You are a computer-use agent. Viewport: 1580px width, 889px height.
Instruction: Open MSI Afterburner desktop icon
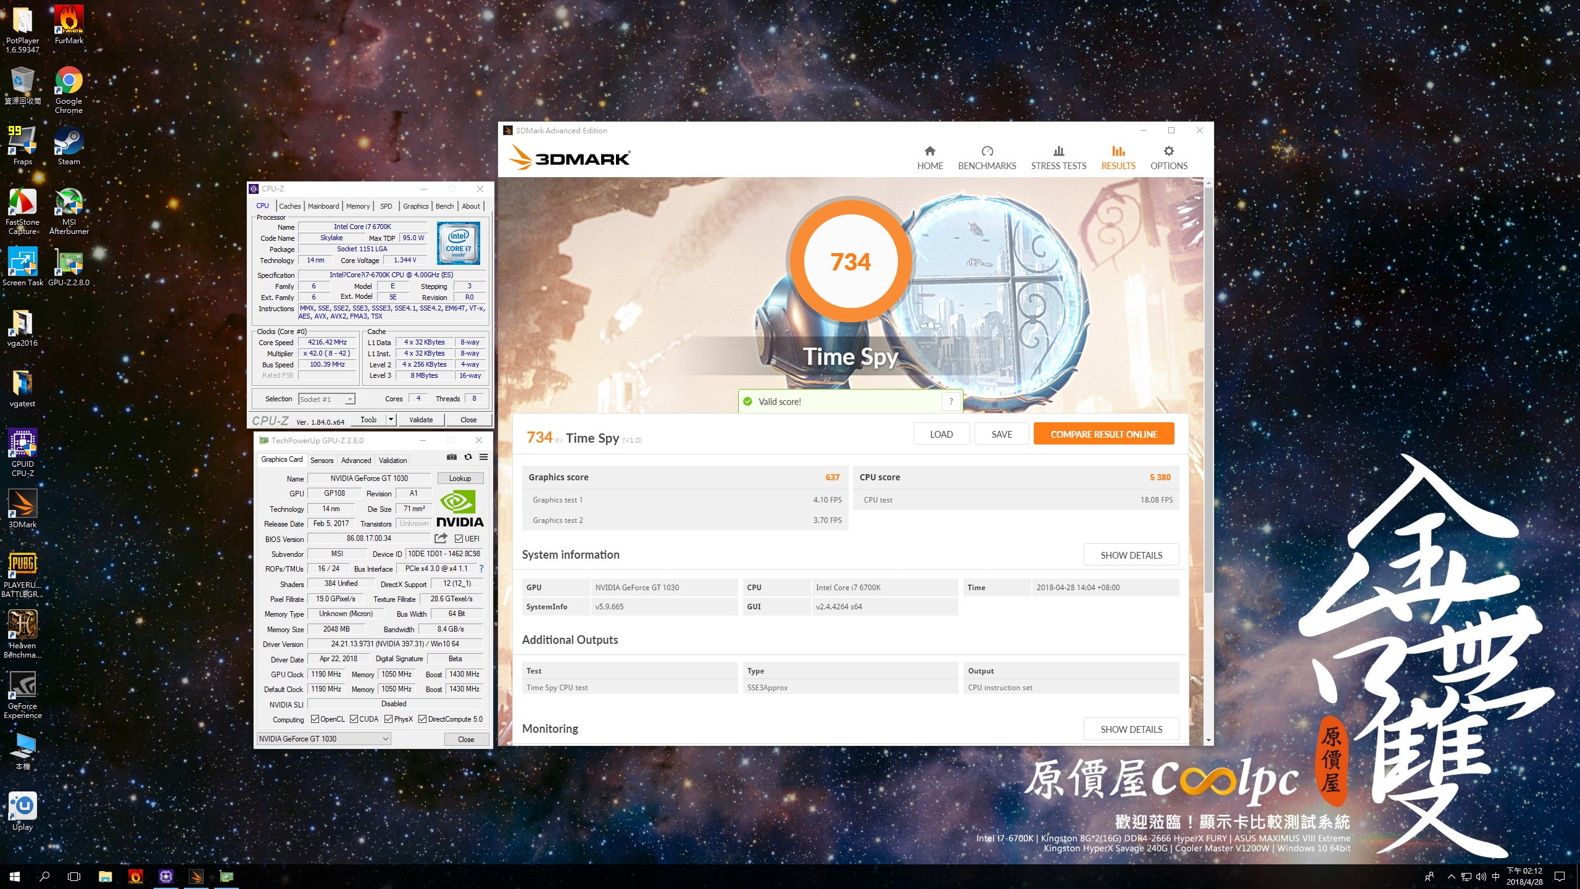pyautogui.click(x=69, y=211)
